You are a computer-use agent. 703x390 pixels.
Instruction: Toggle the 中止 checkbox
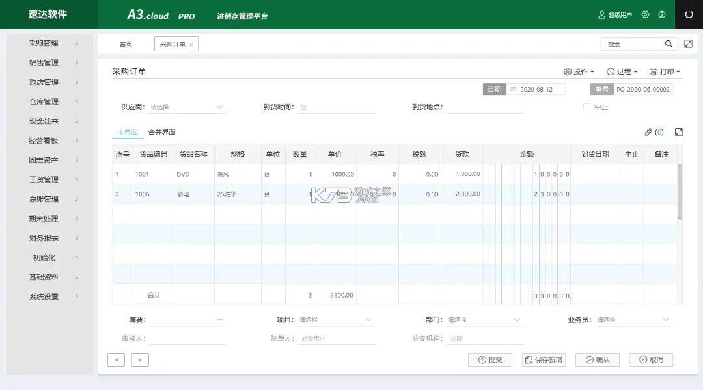[x=586, y=107]
